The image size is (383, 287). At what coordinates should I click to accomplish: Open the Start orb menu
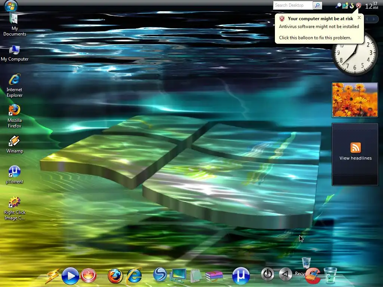[11, 6]
